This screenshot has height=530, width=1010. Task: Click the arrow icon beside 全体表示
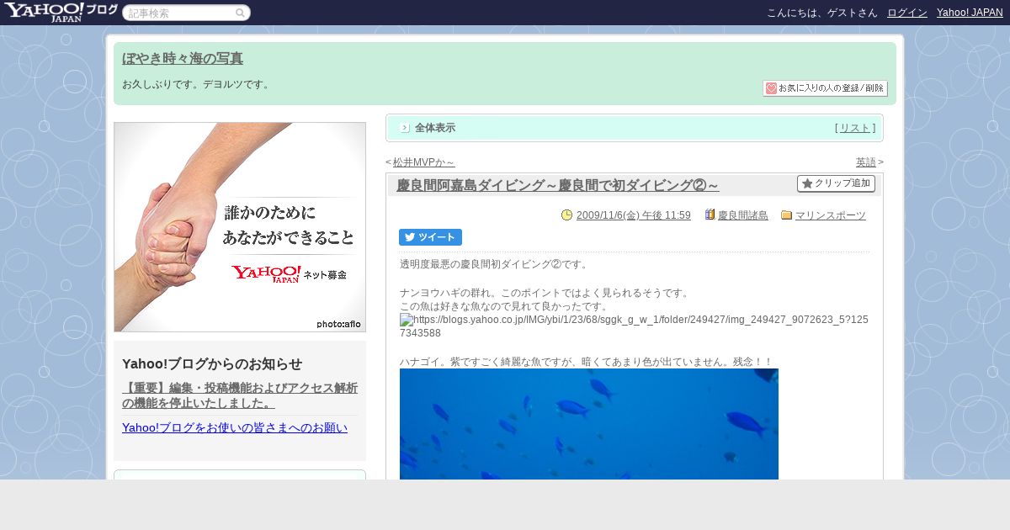point(405,128)
